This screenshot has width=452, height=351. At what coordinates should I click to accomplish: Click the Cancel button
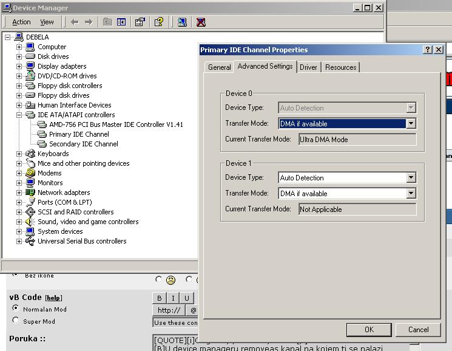coord(418,330)
